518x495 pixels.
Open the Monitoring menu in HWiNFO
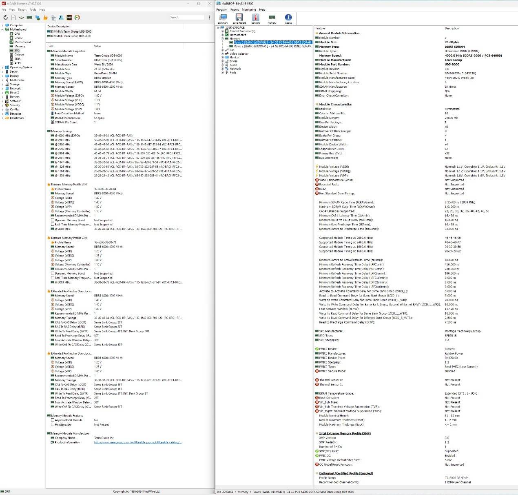click(x=249, y=9)
